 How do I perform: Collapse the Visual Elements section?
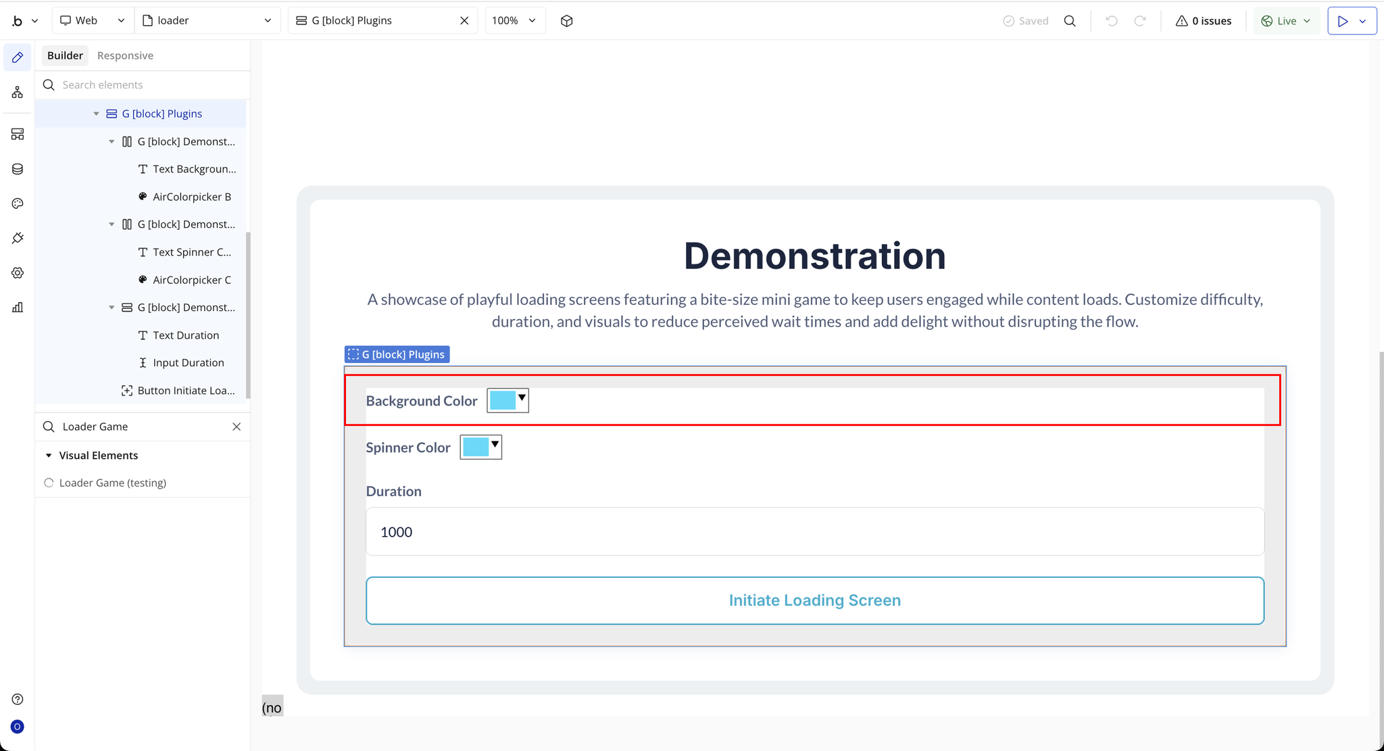49,456
